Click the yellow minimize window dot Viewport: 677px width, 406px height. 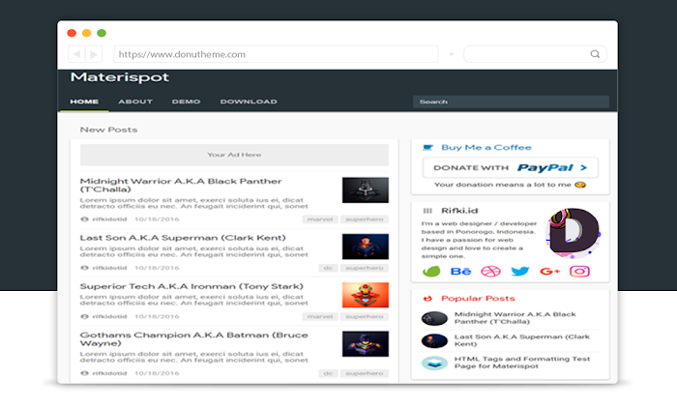point(87,33)
